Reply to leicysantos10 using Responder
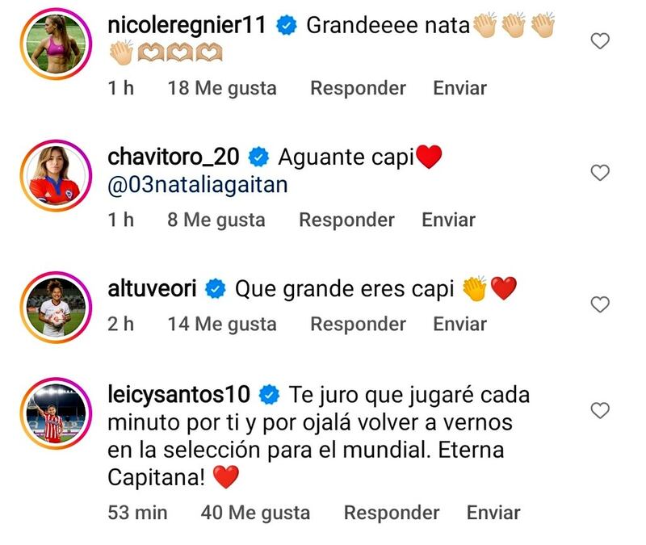Screen dimensions: 646x545 (x=392, y=513)
